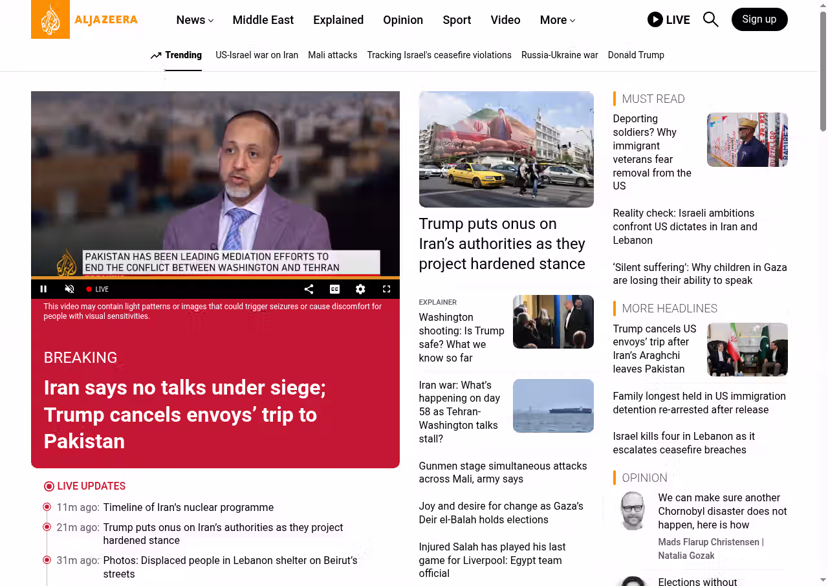Open video settings gear

click(360, 289)
